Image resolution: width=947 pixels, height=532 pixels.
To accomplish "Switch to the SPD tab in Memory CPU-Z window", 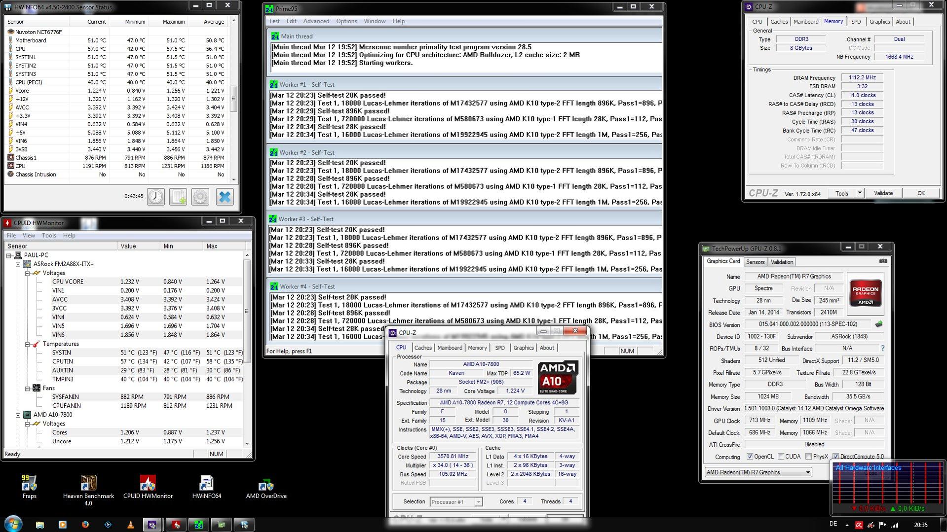I will 856,22.
